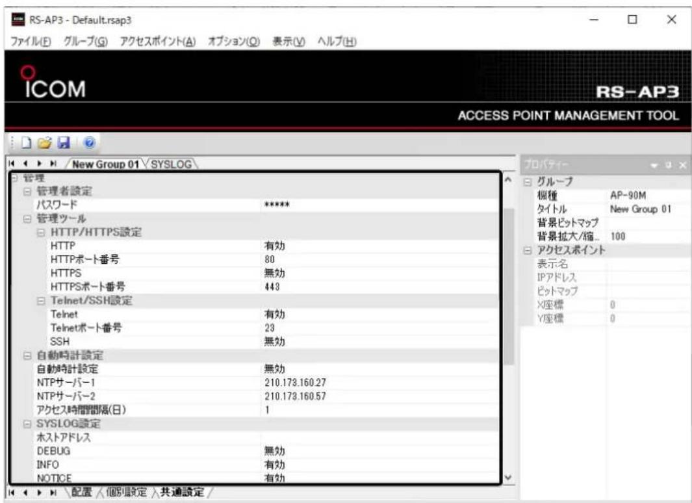Jump to last bottom tab arrow
The width and height of the screenshot is (692, 503).
pos(53,492)
